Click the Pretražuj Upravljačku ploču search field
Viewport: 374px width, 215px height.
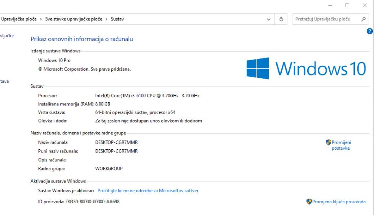pos(331,19)
